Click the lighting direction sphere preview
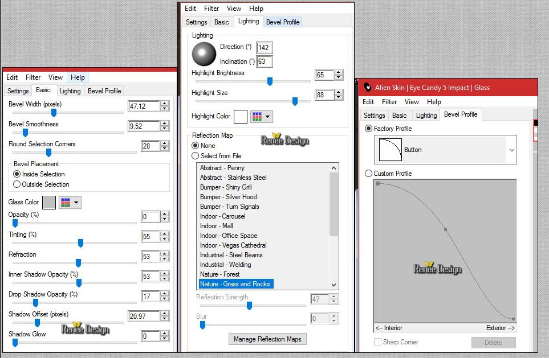The image size is (549, 358). pyautogui.click(x=204, y=54)
